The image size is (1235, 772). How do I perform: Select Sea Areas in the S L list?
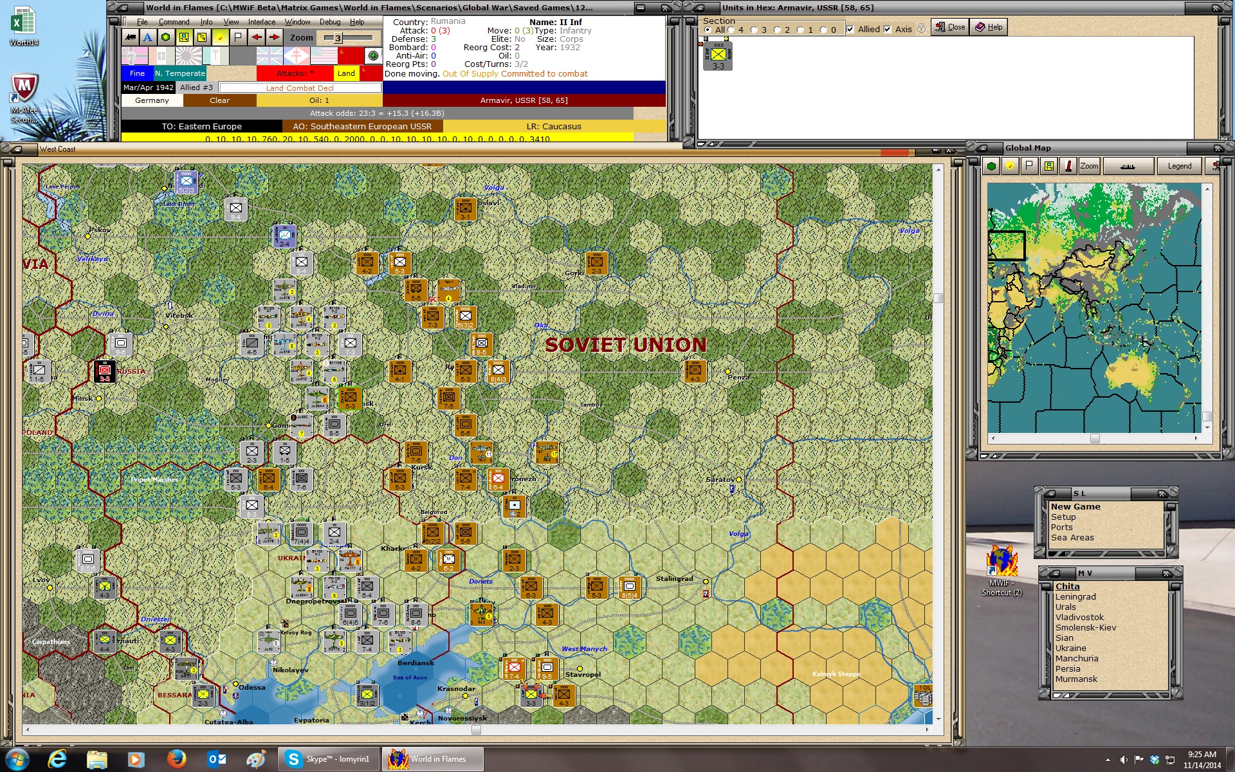1072,537
